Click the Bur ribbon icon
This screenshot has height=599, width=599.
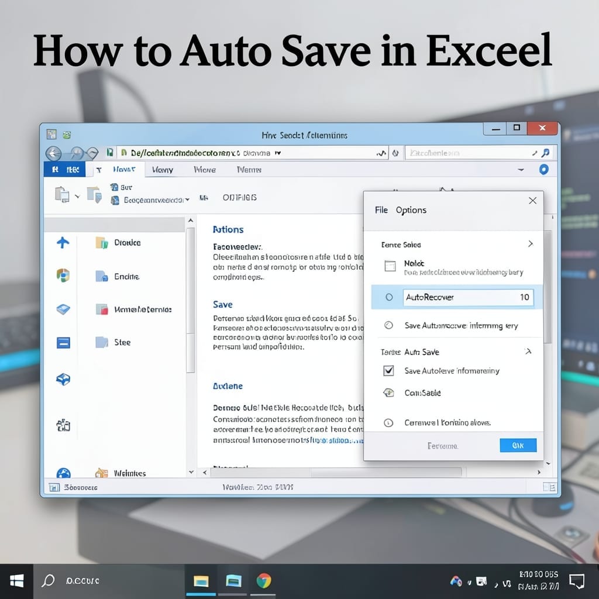[x=114, y=187]
